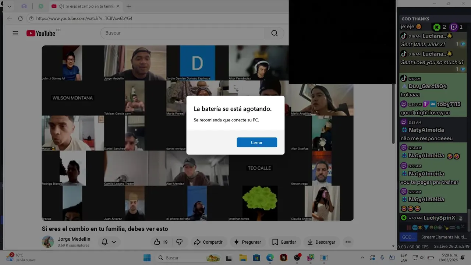This screenshot has height=265, width=471.
Task: Click the yellow broom clear-chat icon
Action: [x=446, y=227]
